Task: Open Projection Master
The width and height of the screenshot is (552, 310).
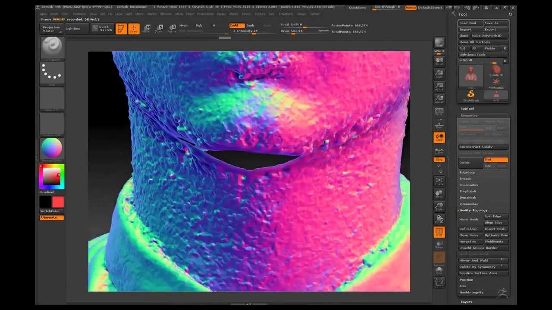Action: point(51,29)
